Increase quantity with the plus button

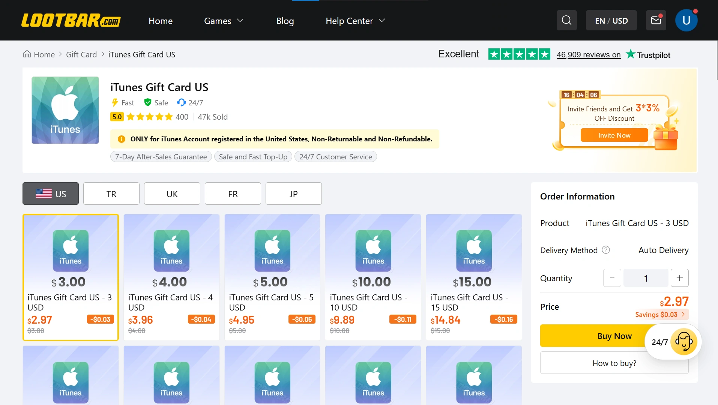(x=679, y=278)
